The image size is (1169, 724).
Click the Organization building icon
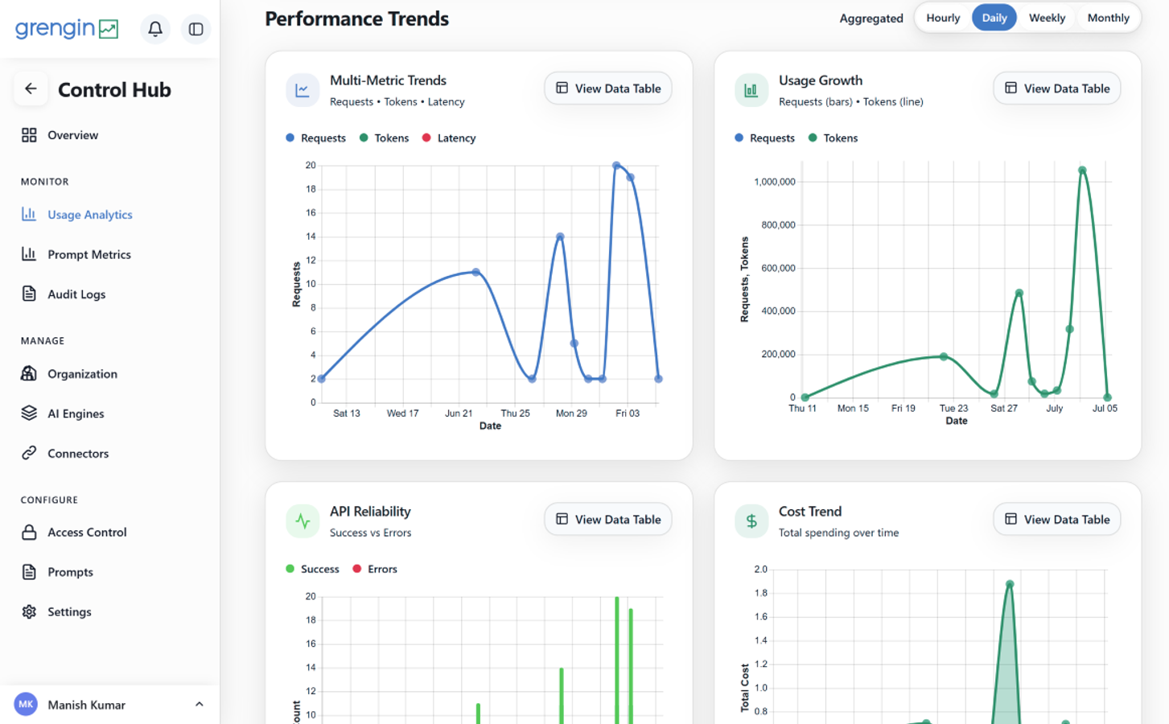[x=29, y=373]
